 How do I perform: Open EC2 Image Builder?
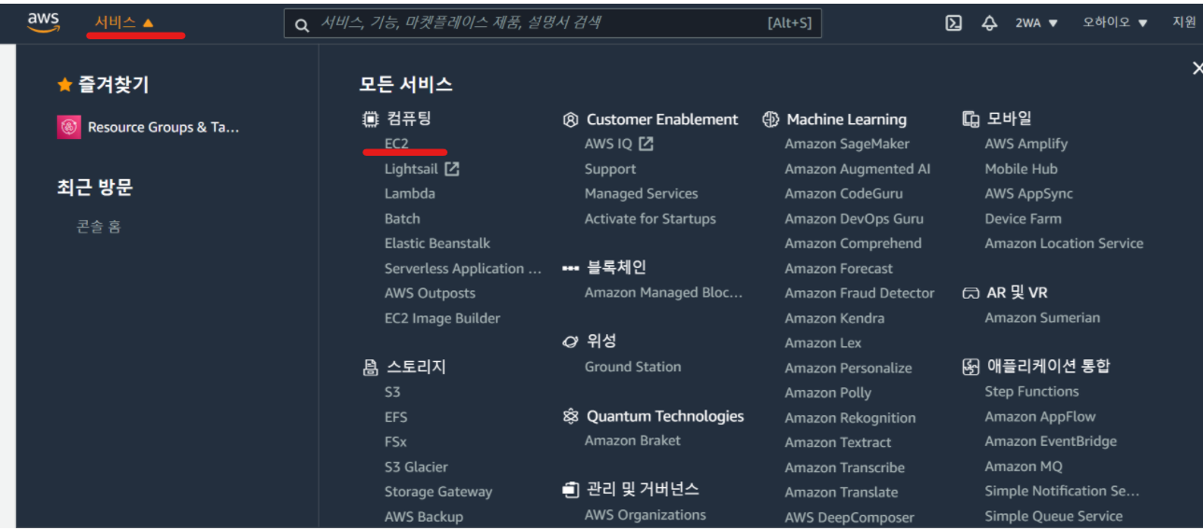pos(443,318)
